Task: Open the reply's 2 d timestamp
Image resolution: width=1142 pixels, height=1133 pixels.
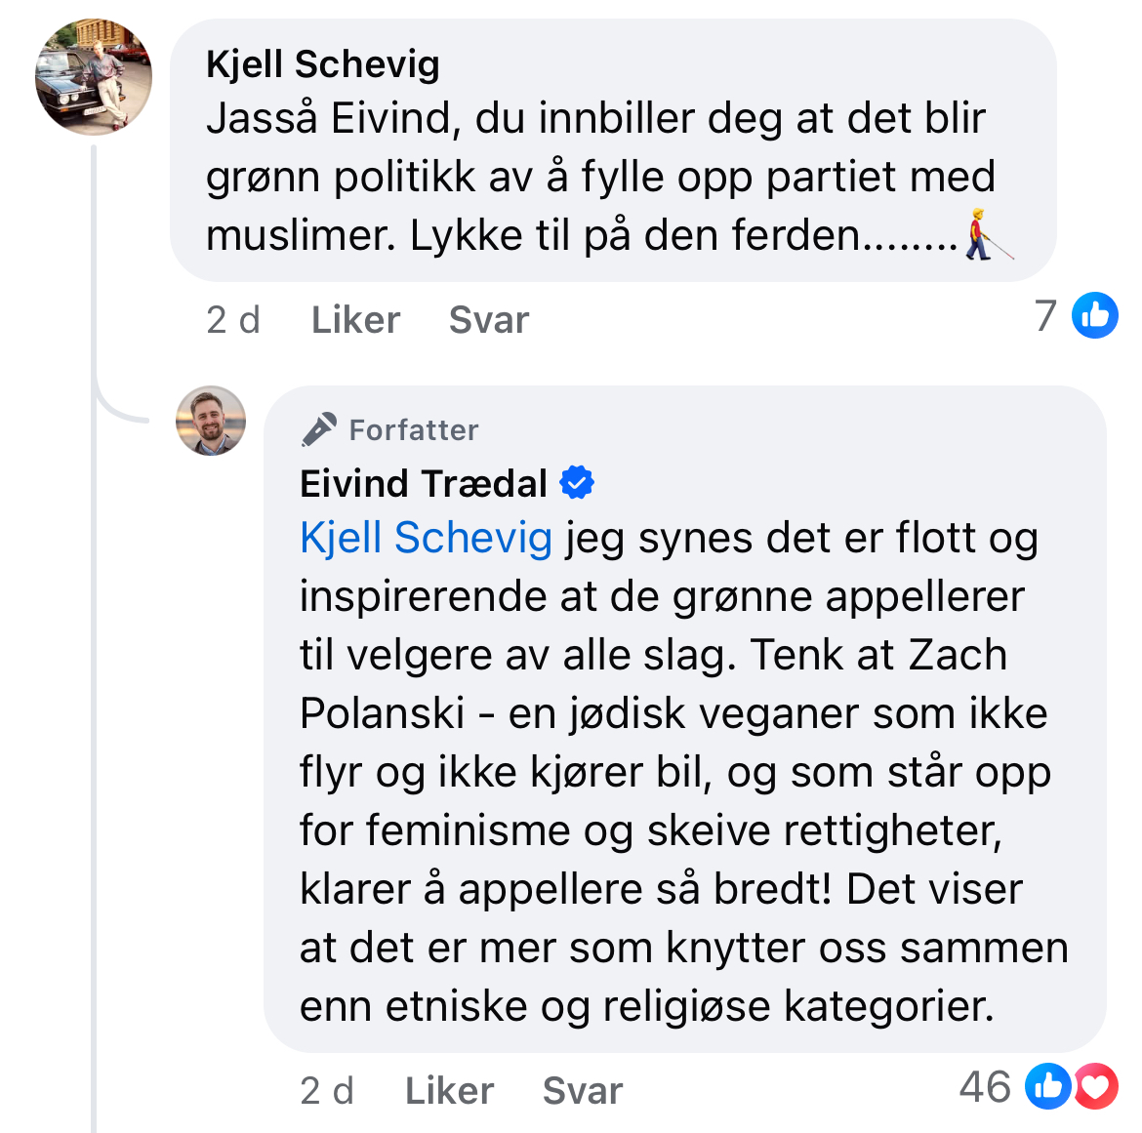Action: click(x=327, y=1091)
